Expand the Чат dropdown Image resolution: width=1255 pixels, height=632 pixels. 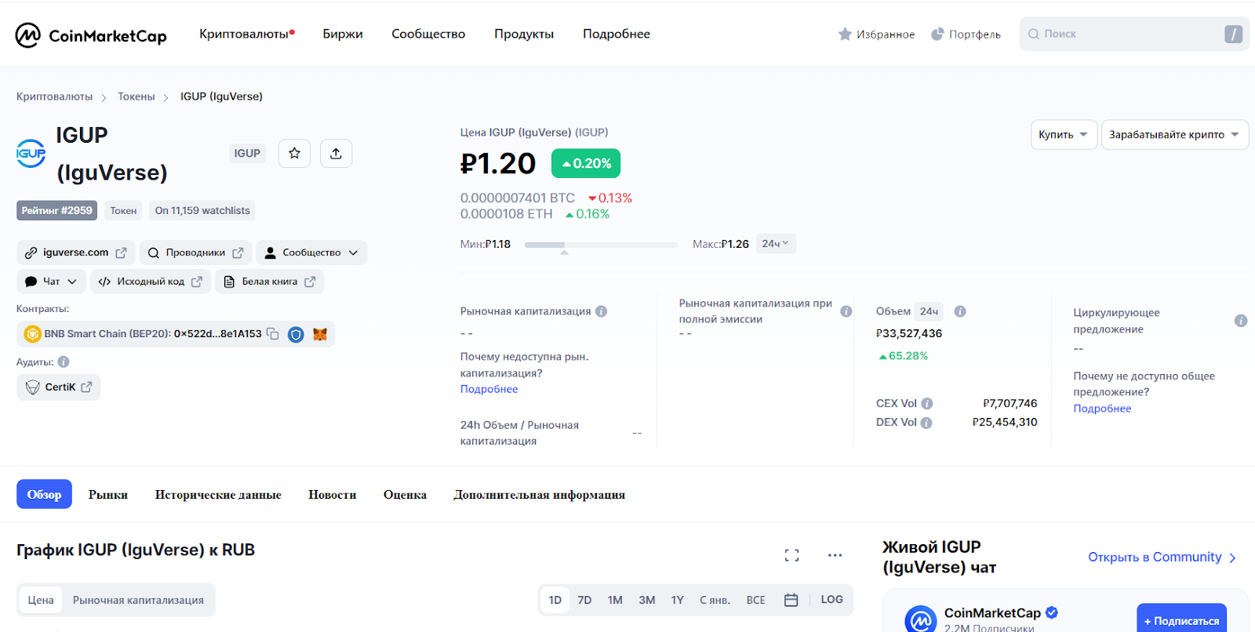(x=51, y=281)
